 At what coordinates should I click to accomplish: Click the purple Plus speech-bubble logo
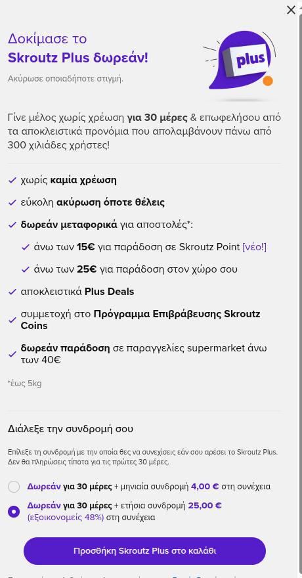click(240, 61)
